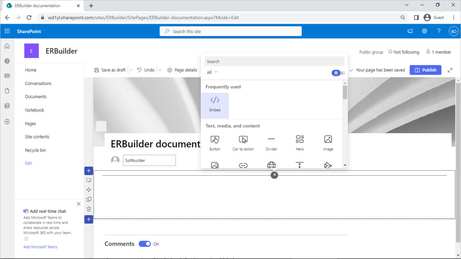Click the web part Search field

pos(274,61)
